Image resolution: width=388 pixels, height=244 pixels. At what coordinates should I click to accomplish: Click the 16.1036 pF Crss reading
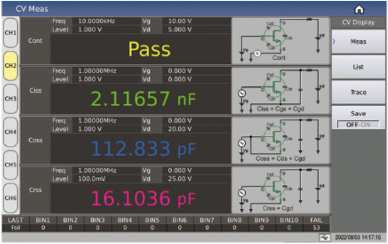pos(143,198)
